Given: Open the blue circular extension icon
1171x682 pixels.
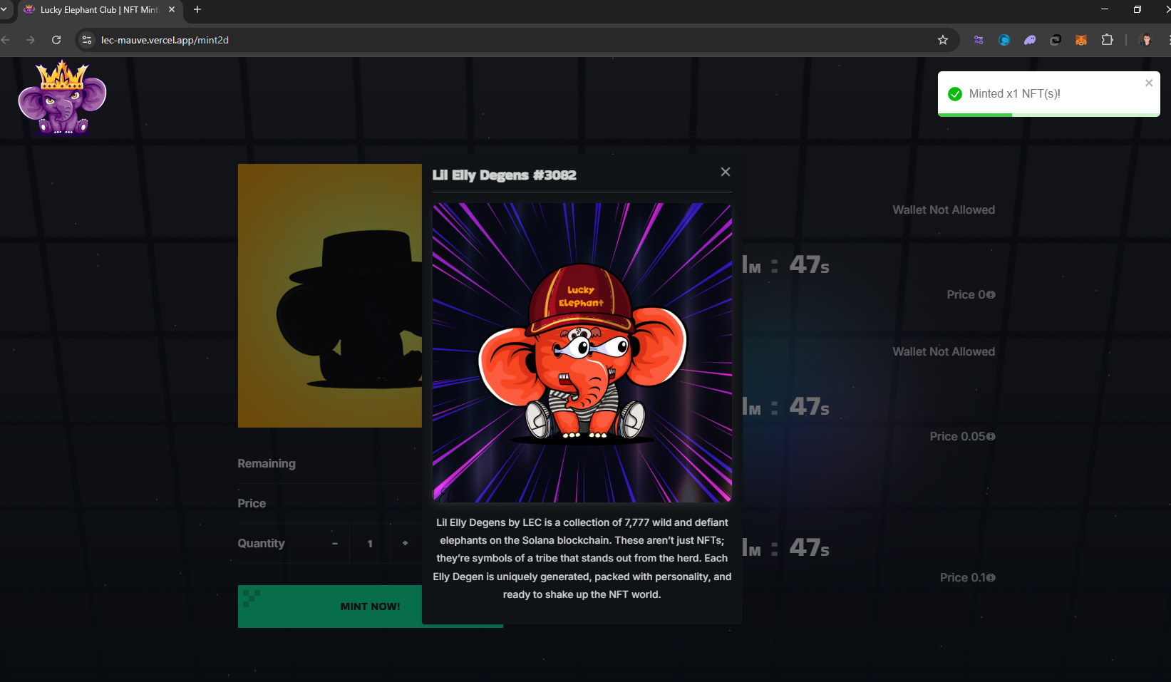Looking at the screenshot, I should coord(1004,40).
